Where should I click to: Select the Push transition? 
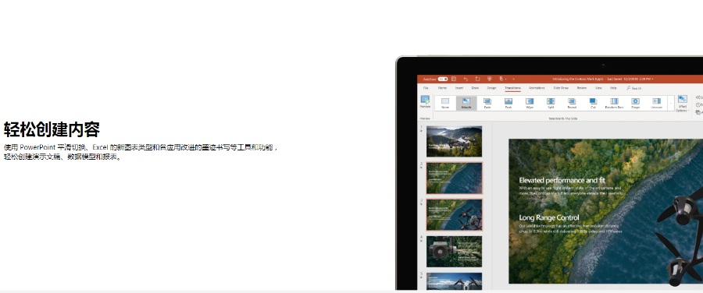point(509,104)
